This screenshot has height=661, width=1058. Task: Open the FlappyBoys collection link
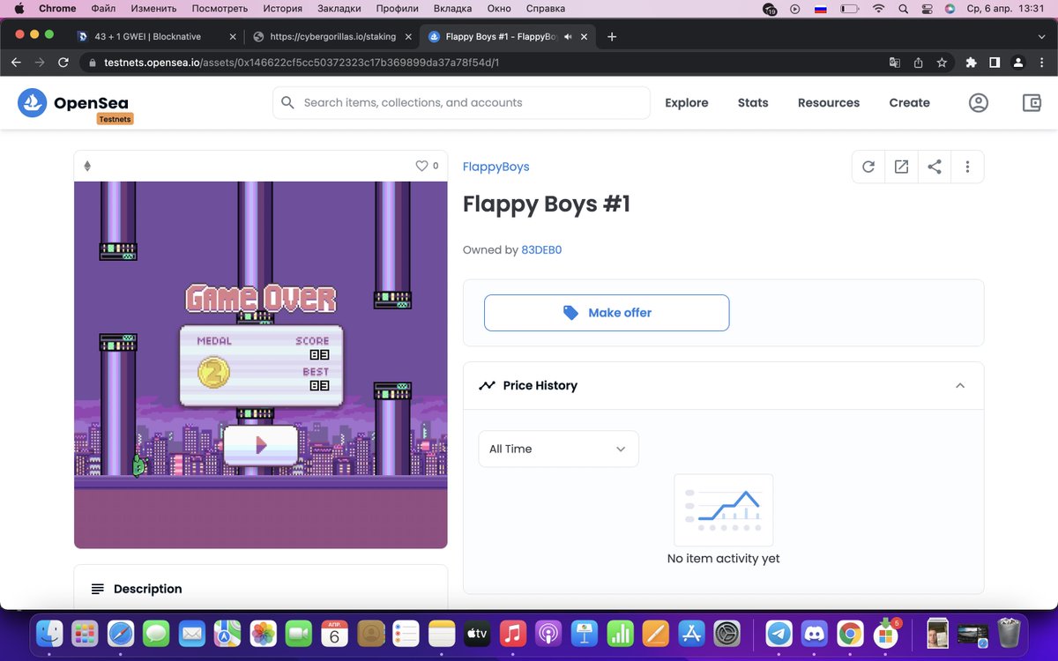click(x=496, y=167)
